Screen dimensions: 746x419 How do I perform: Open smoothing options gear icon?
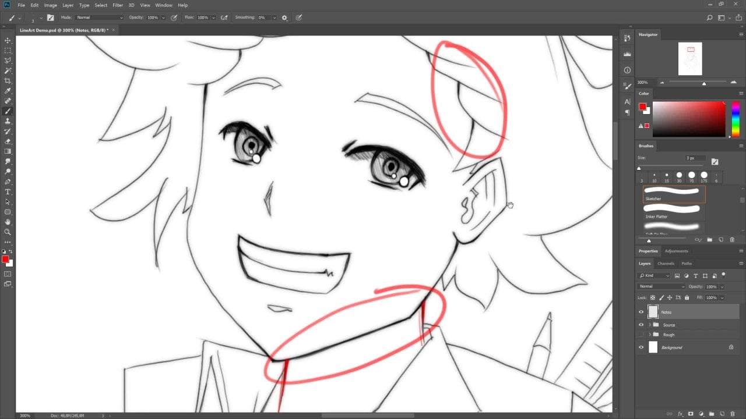pos(284,18)
